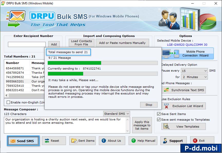
Task: Click the Reset arrows icon
Action: coord(47,141)
